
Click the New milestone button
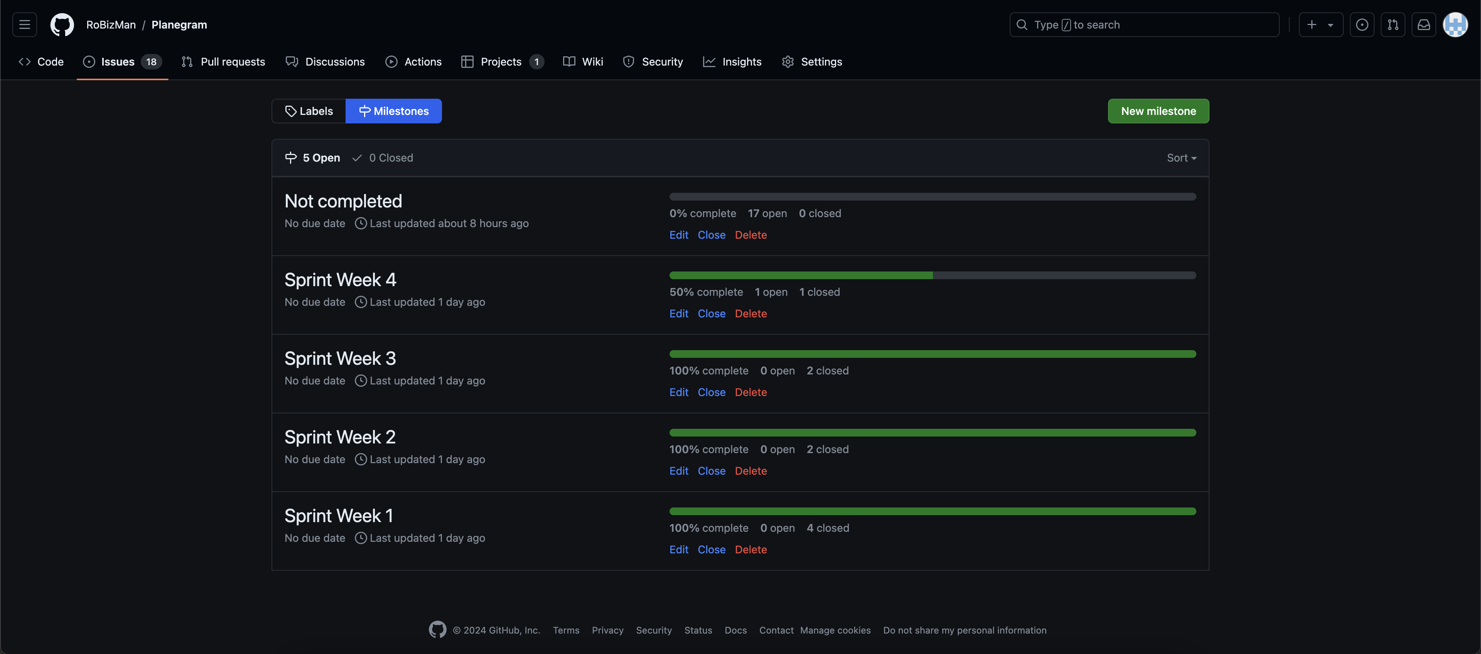pos(1158,111)
